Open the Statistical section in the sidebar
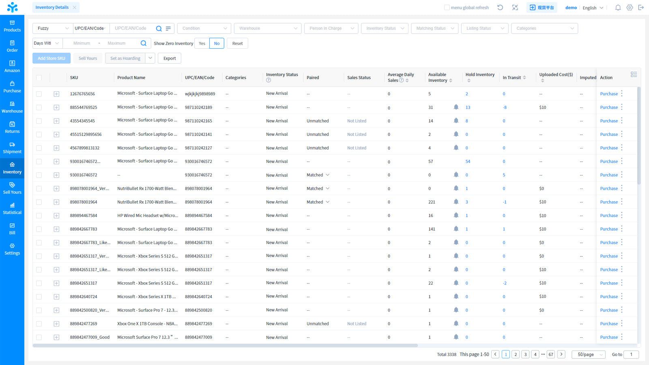649x365 pixels. point(12,208)
